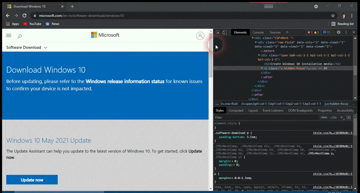Open the DOM Breakpoints tab
The width and height of the screenshot is (360, 193).
pyautogui.click(x=300, y=111)
